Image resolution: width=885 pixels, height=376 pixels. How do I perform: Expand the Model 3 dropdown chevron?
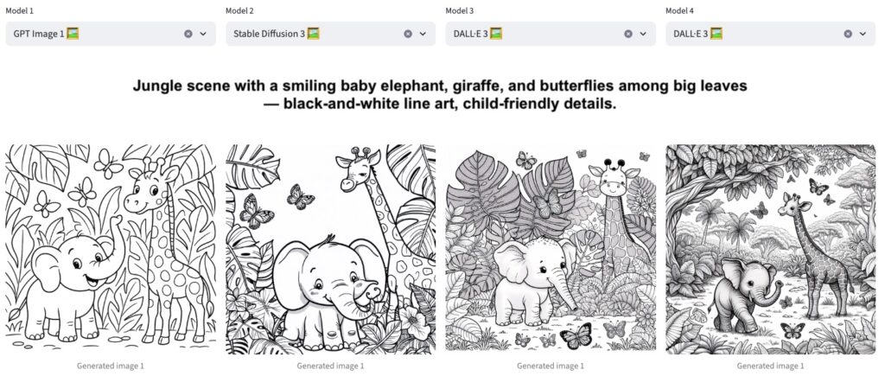(x=643, y=34)
